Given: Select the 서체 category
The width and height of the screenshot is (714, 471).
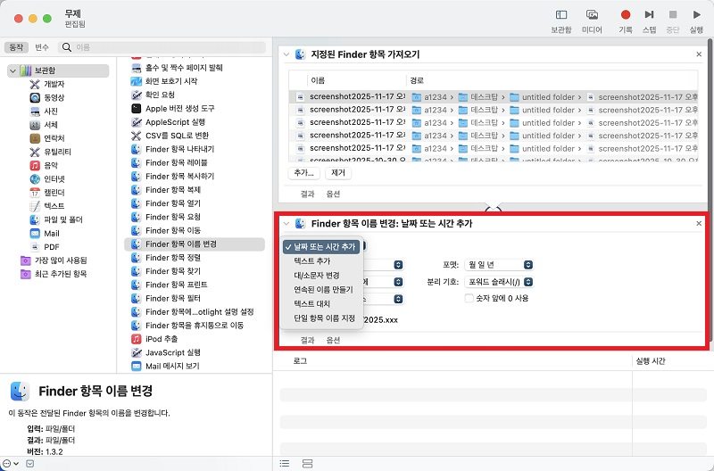Looking at the screenshot, I should tap(45, 125).
